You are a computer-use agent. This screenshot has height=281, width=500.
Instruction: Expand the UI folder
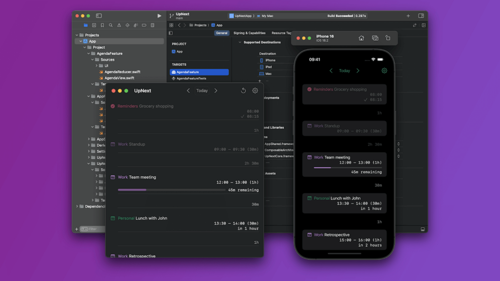coord(97,66)
